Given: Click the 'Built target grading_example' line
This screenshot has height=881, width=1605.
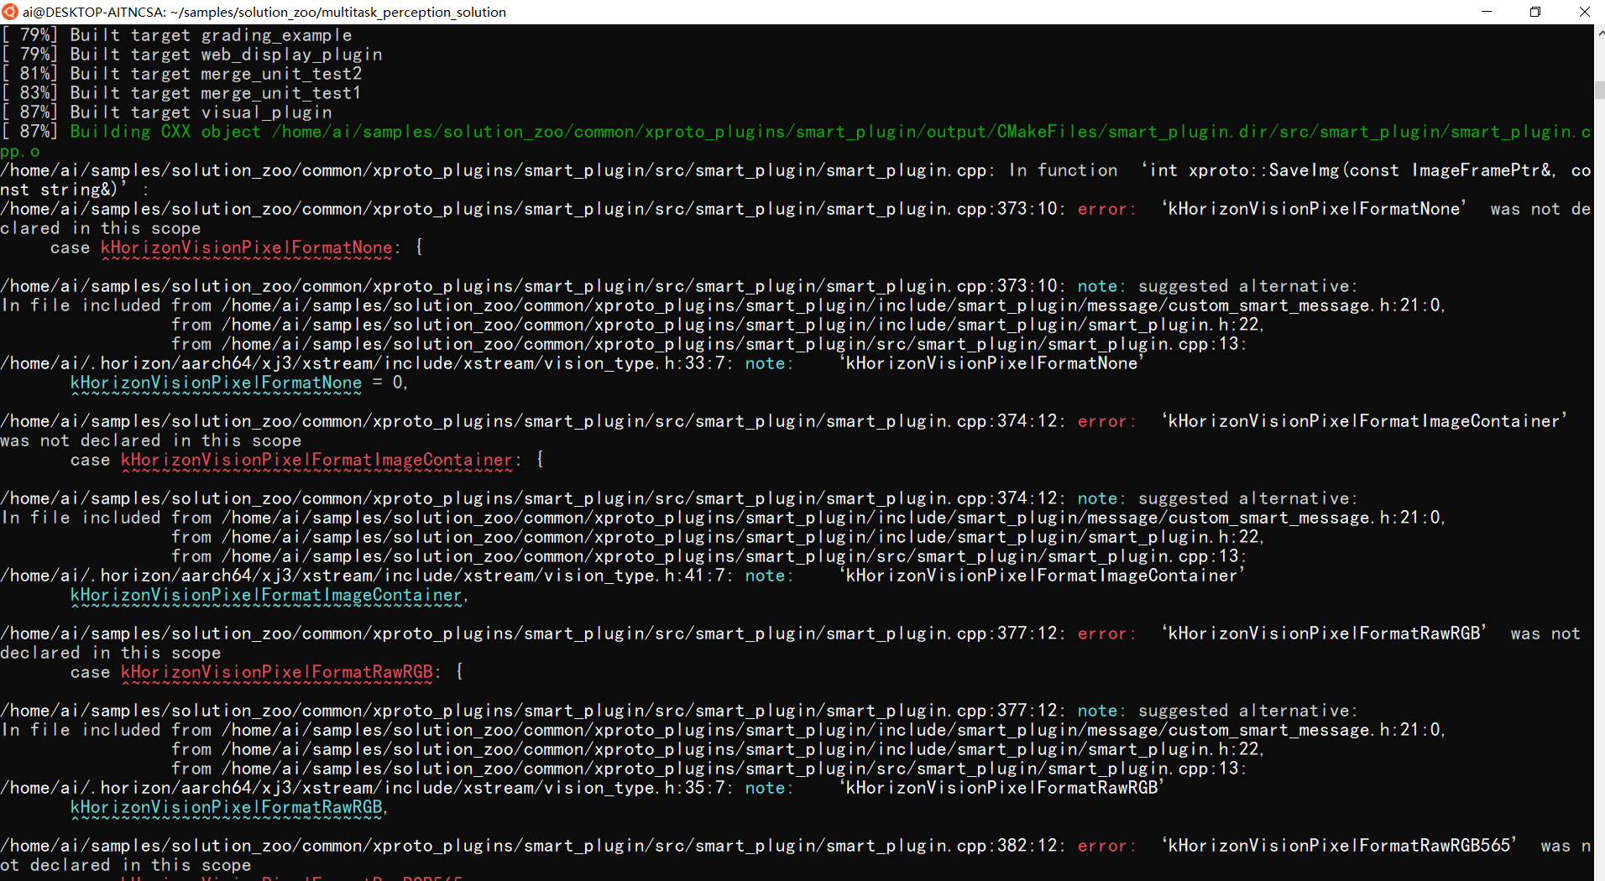Looking at the screenshot, I should point(211,35).
